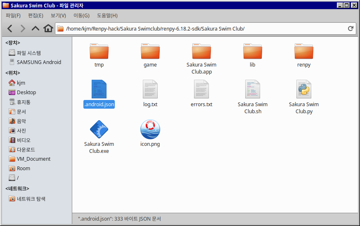Click the .android.json file name label

tap(99, 104)
